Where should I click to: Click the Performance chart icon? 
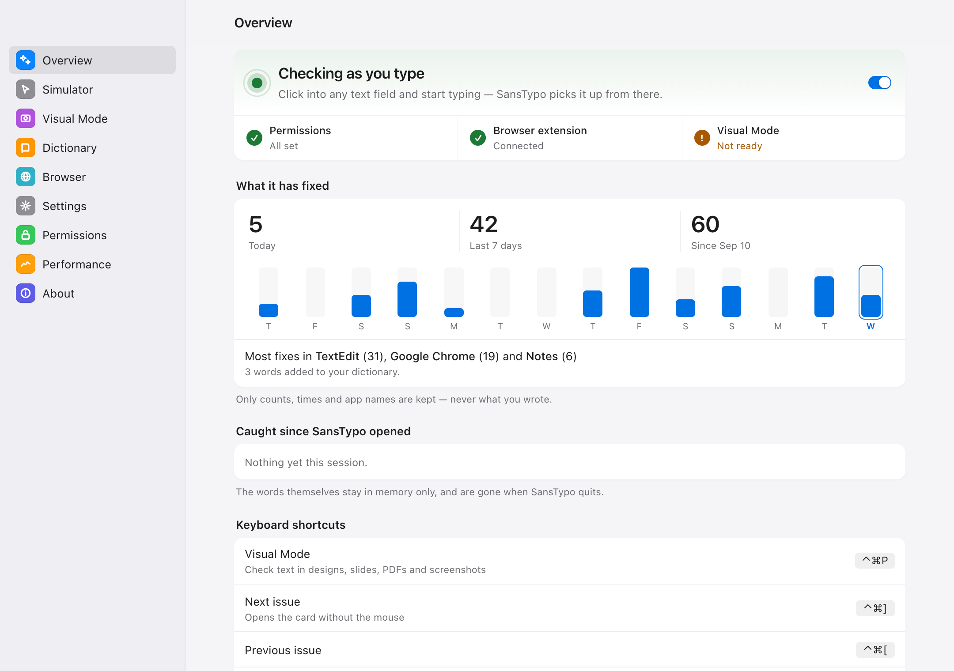click(x=26, y=264)
